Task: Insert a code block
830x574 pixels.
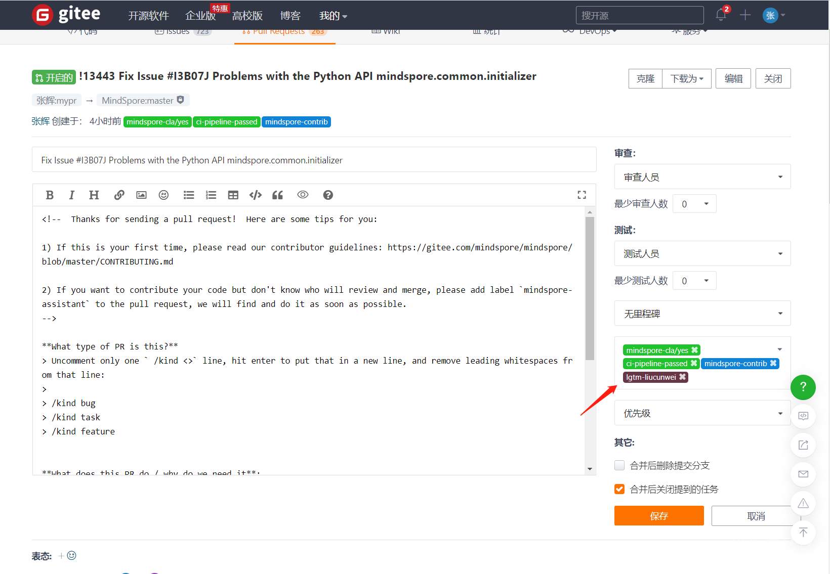Action: click(x=256, y=195)
